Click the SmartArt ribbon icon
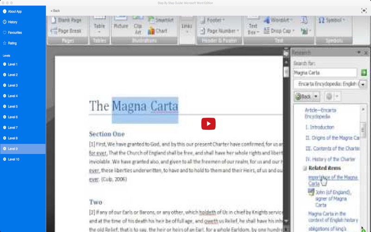Screen dimensions: 371x232 [x=161, y=20]
